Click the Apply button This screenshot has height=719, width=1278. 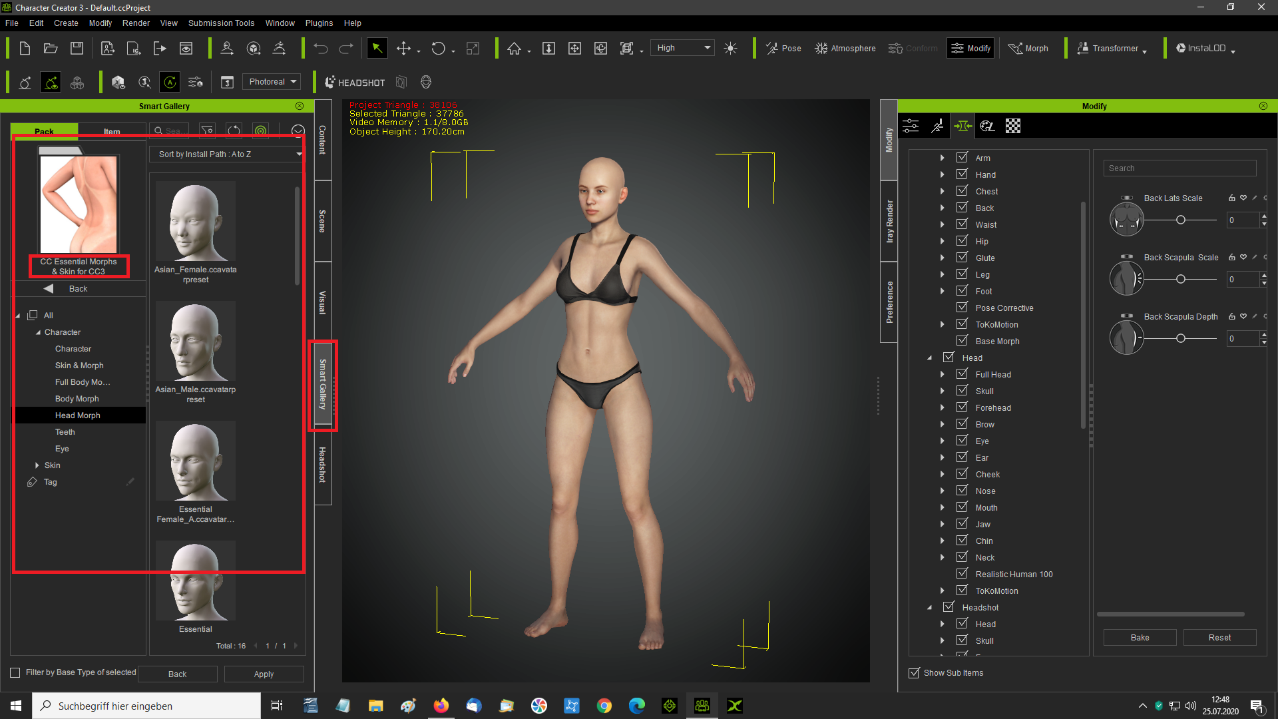[x=264, y=674]
